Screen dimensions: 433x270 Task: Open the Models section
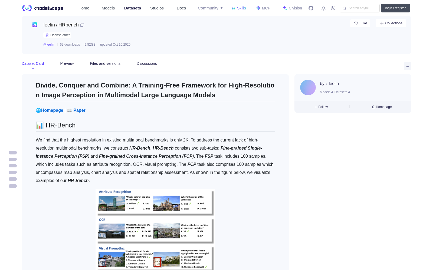tap(108, 8)
